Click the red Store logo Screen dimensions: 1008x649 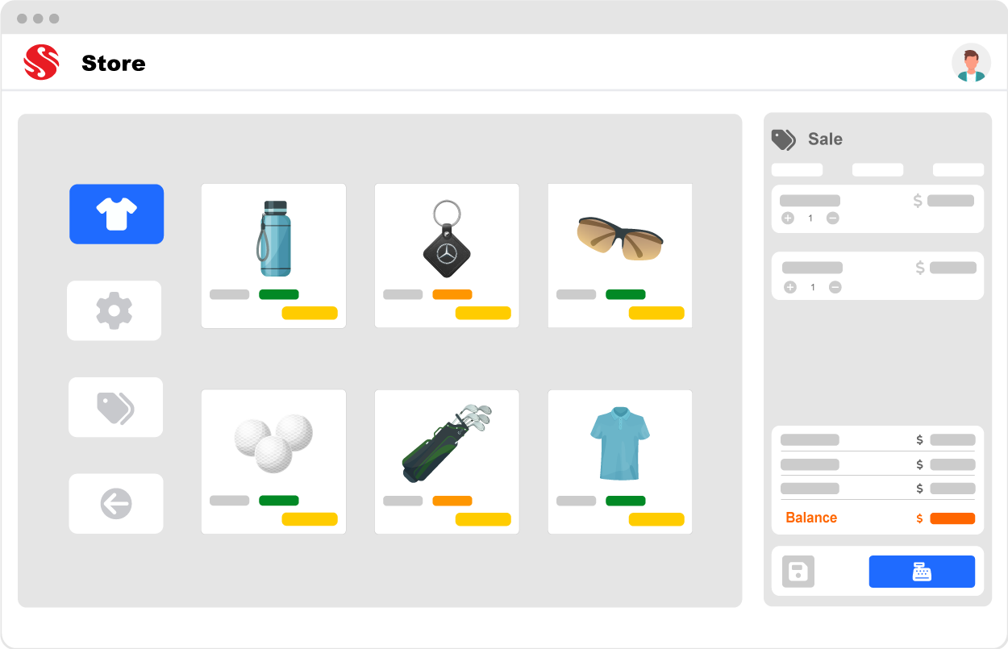tap(41, 62)
